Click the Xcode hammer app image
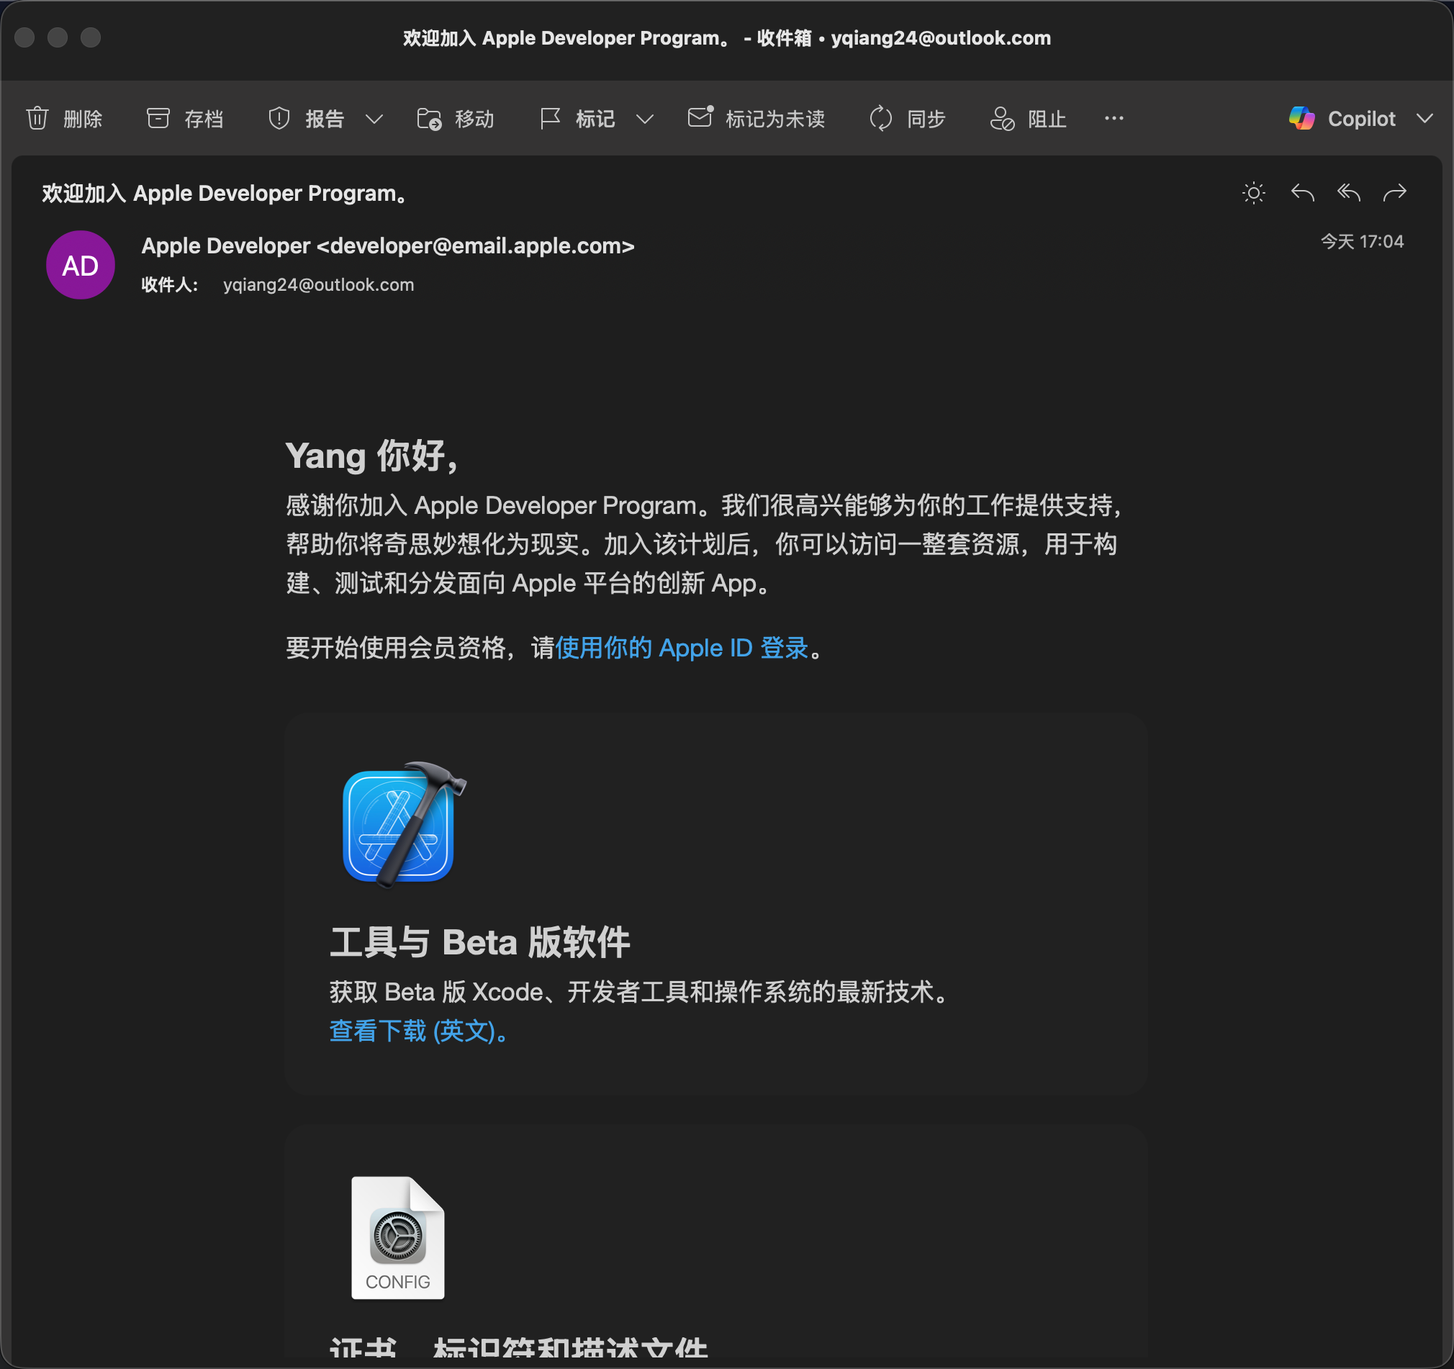The width and height of the screenshot is (1454, 1369). 403,824
